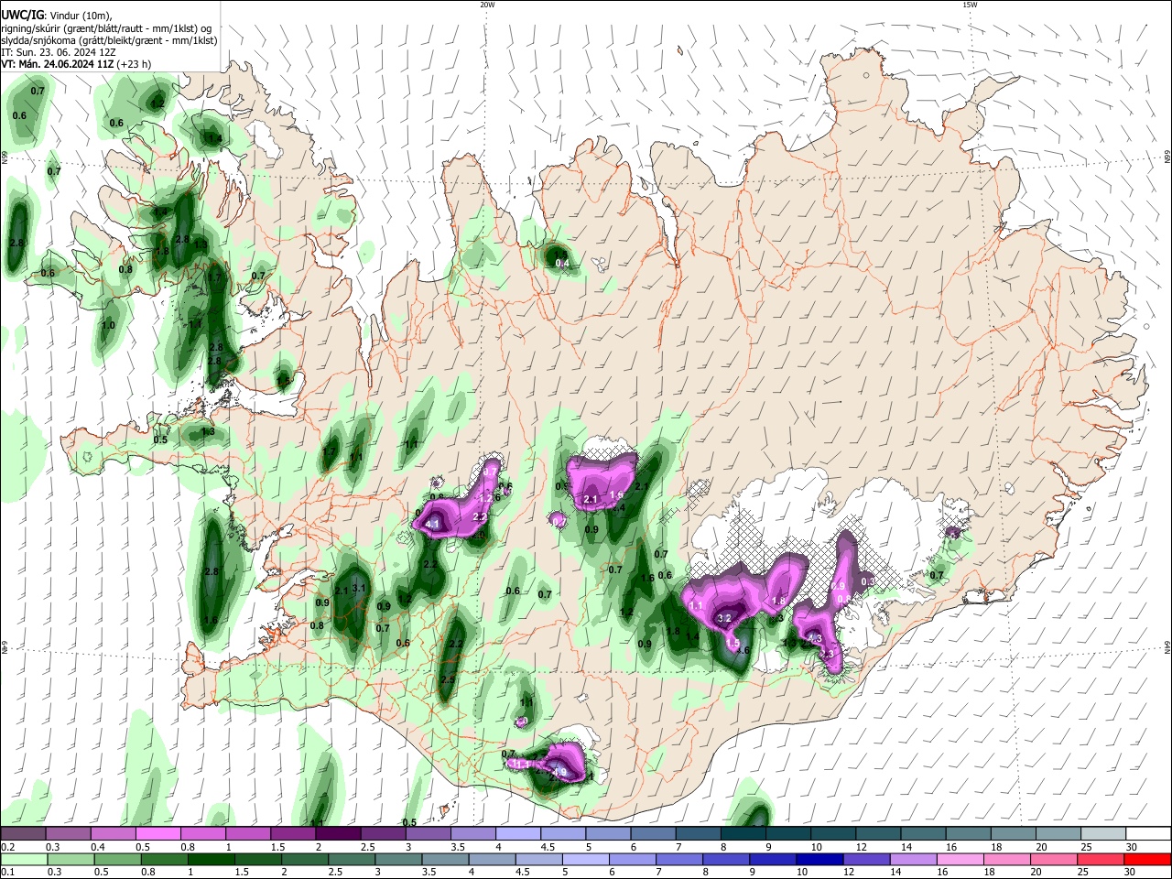Click the "2.5" rainfall value

pyautogui.click(x=448, y=680)
